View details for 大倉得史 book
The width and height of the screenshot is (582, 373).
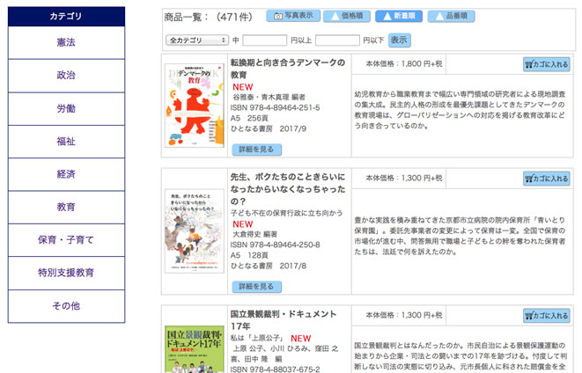[257, 287]
